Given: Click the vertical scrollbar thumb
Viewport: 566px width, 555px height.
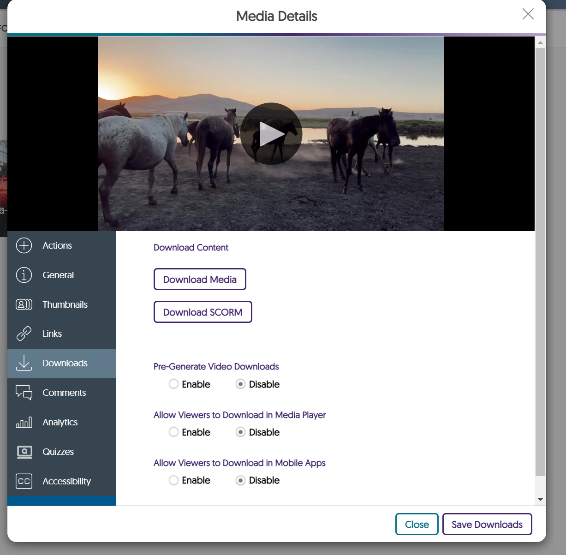Looking at the screenshot, I should coord(540,262).
